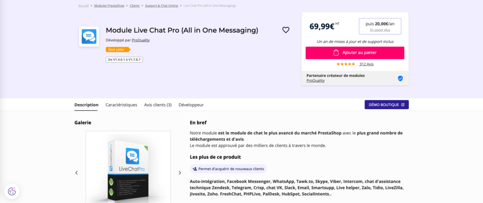Select the Description tab

86,105
